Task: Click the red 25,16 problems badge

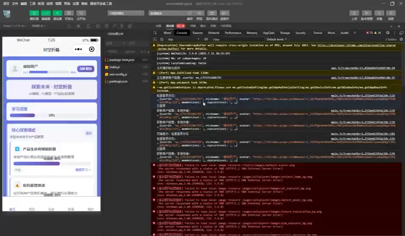Action: point(181,26)
